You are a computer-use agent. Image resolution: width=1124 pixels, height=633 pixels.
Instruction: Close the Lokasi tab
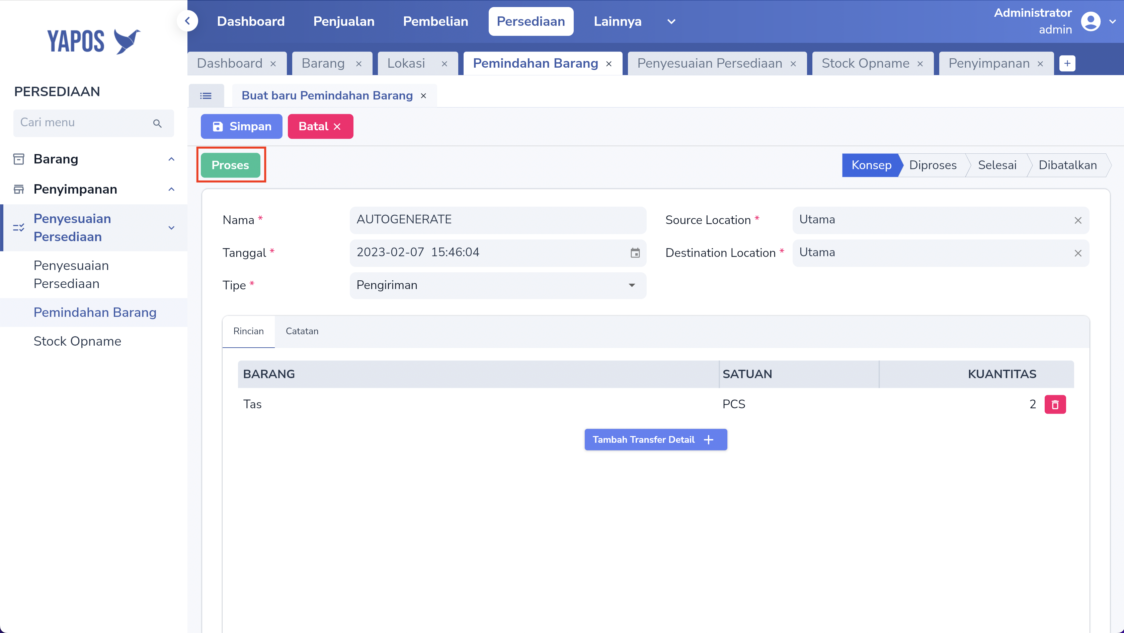444,64
